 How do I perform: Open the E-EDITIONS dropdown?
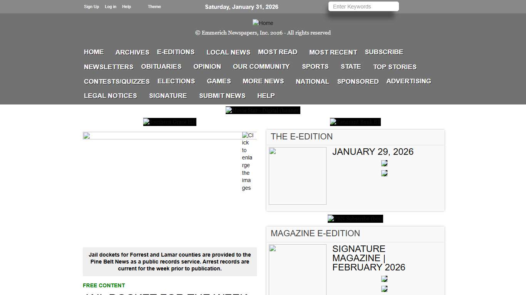coord(176,52)
